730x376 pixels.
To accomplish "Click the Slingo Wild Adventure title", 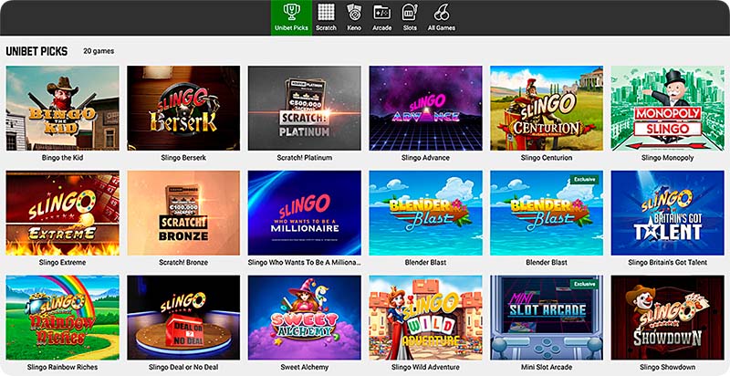I will point(425,367).
